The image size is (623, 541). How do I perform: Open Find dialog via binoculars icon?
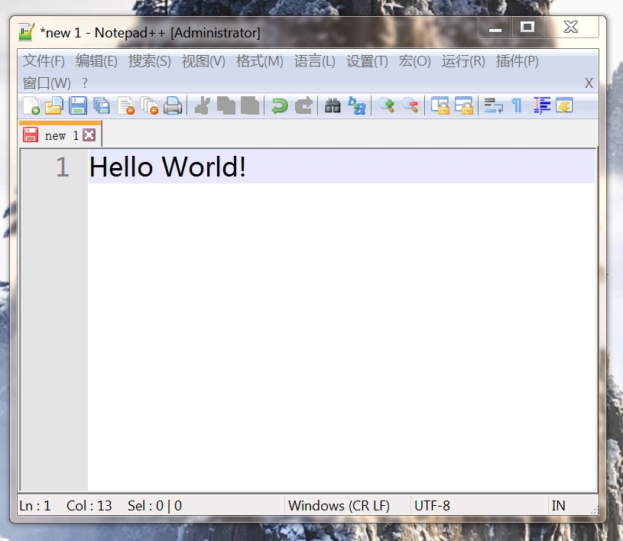pyautogui.click(x=332, y=105)
